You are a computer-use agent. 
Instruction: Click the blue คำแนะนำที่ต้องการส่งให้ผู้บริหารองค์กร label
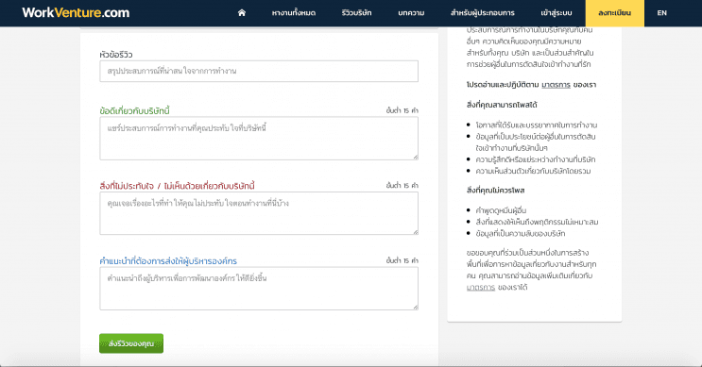[x=168, y=260]
